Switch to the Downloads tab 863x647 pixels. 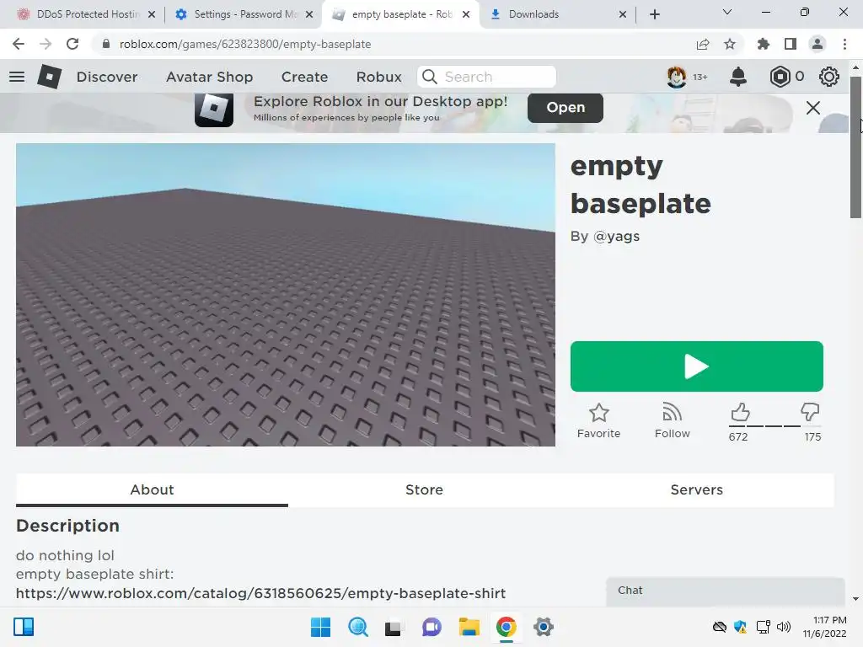pos(556,14)
